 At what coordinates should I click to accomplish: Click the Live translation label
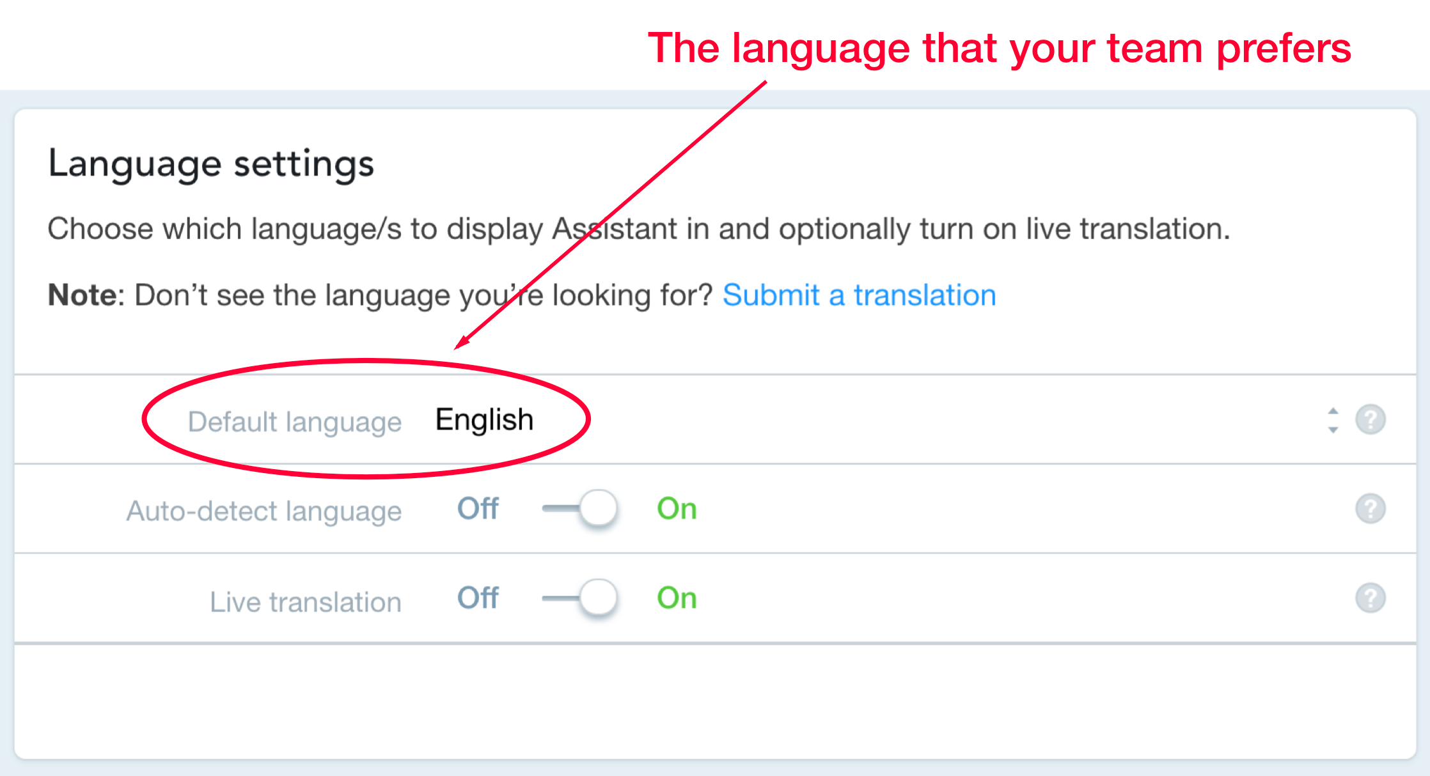[x=305, y=602]
